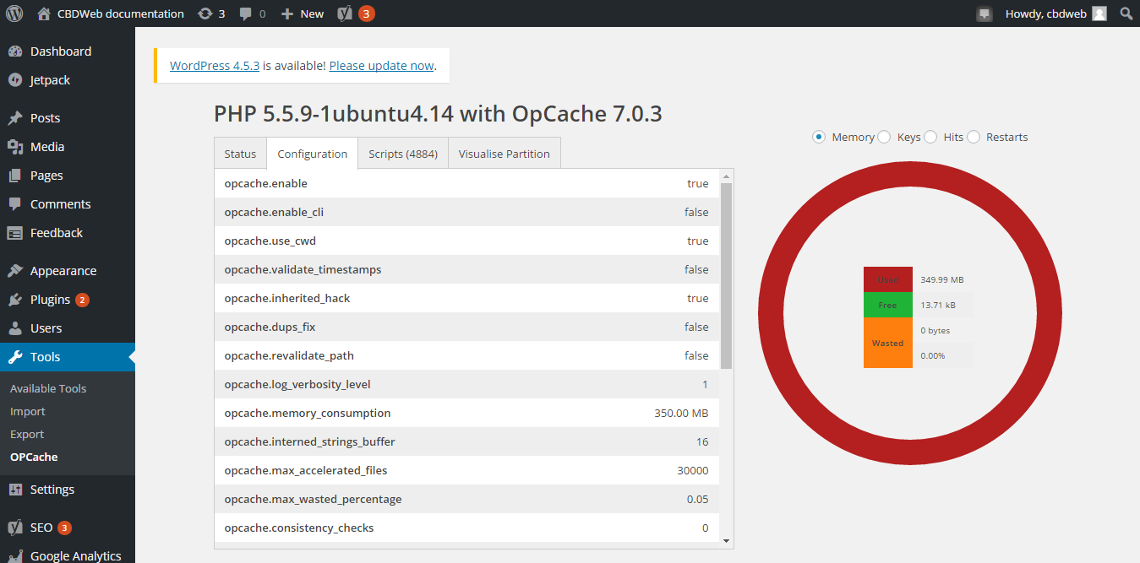Open the WordPress 4.5.3 link
Screen dimensions: 1140x563
point(215,65)
